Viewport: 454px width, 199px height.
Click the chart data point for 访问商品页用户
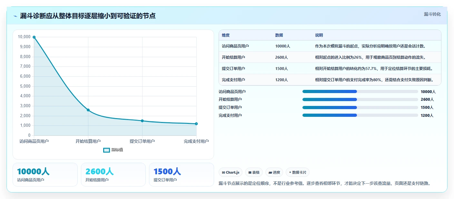click(x=34, y=37)
